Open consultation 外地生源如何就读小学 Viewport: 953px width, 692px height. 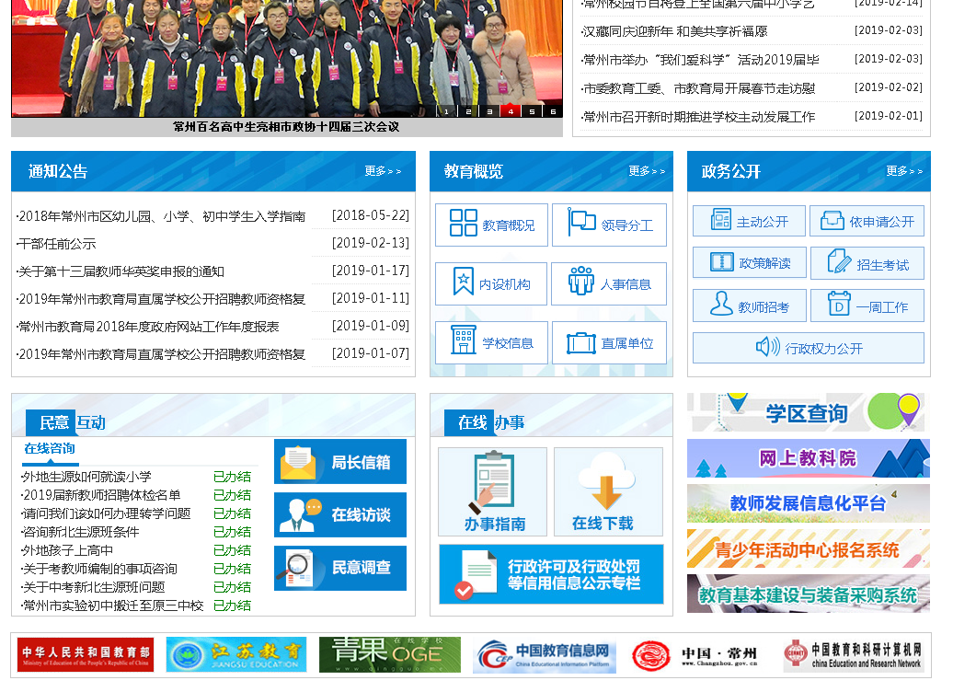coord(86,477)
